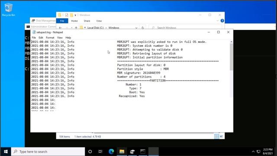Switch Explorer to details view icon
Image resolution: width=277 pixels, height=156 pixels.
[216, 136]
